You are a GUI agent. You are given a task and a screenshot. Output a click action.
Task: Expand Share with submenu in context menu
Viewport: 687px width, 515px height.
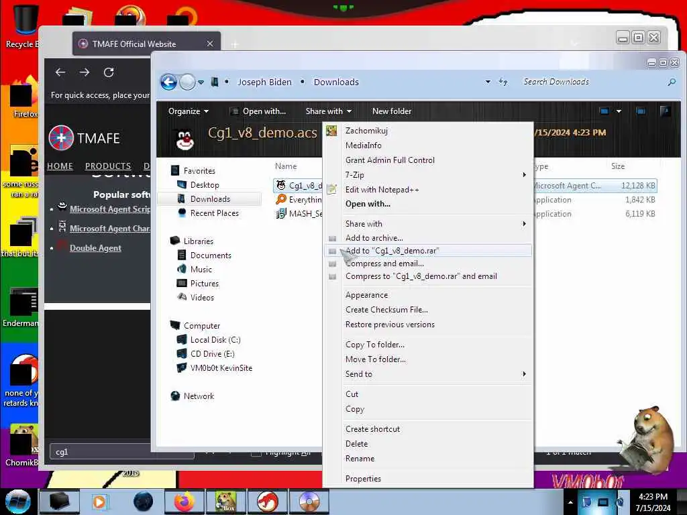(x=428, y=224)
